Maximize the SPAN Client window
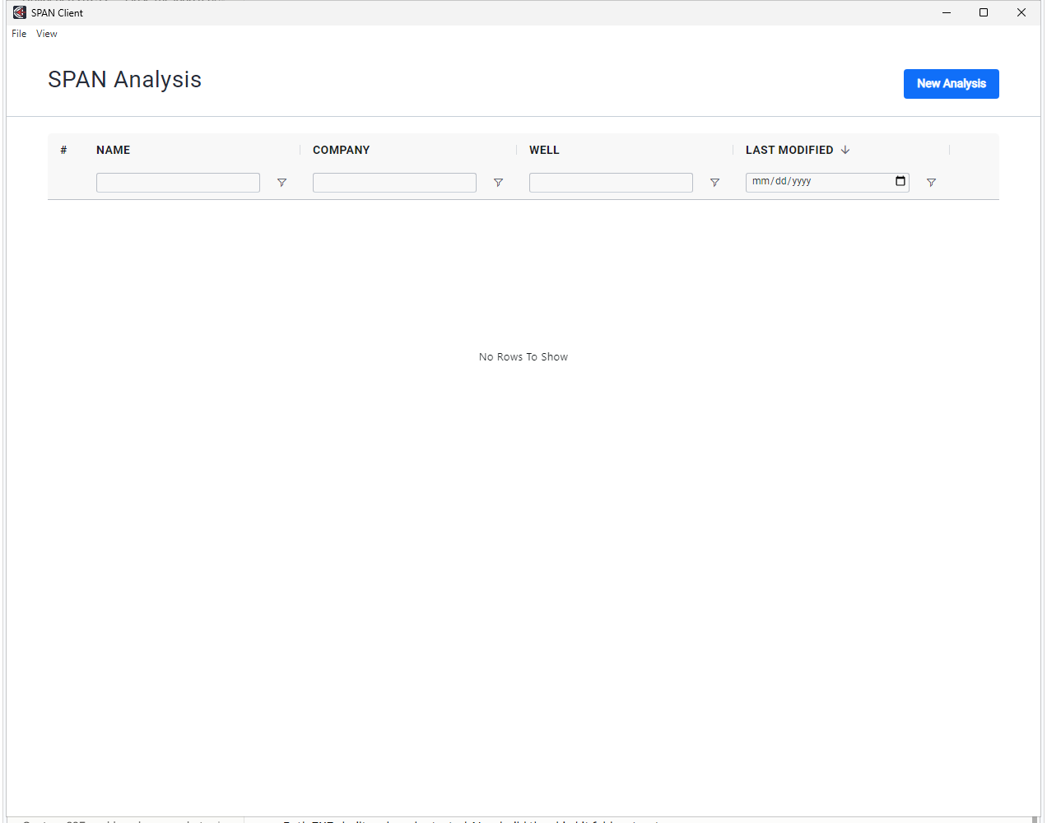The height and width of the screenshot is (823, 1047). pos(984,12)
